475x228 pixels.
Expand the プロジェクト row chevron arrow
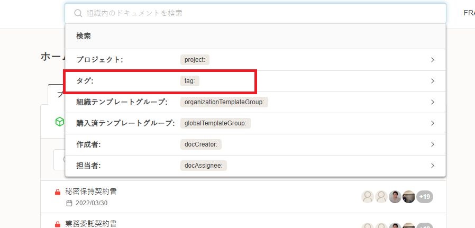tap(432, 60)
